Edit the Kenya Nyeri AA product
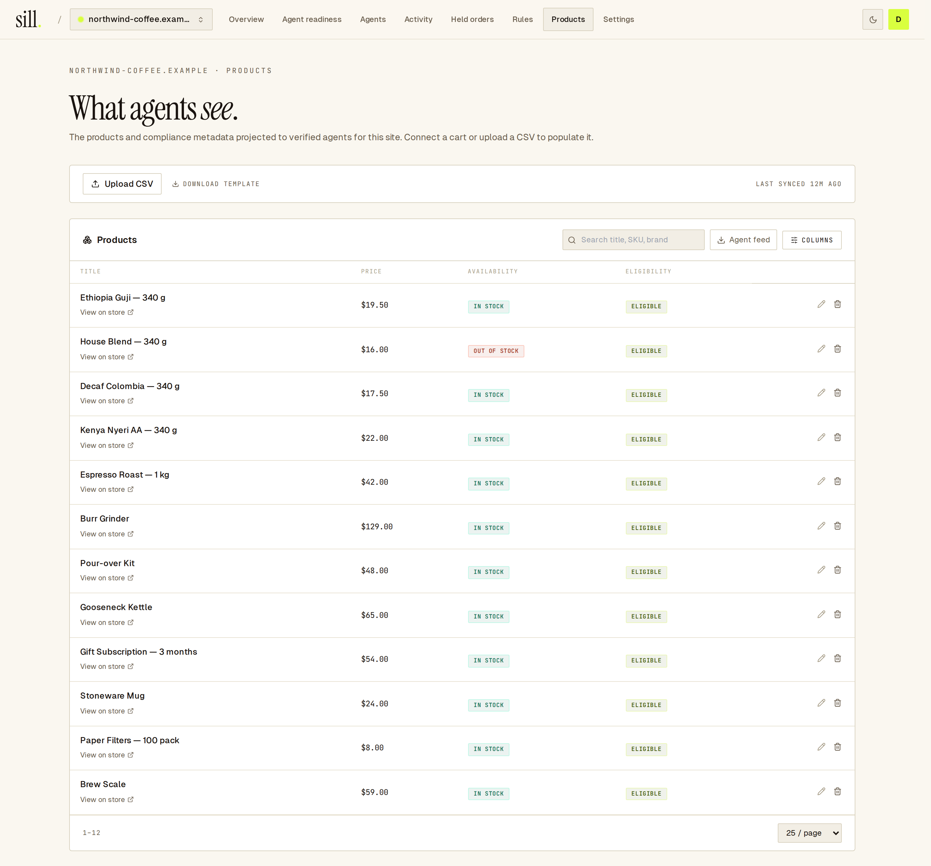Viewport: 931px width, 866px height. (821, 437)
